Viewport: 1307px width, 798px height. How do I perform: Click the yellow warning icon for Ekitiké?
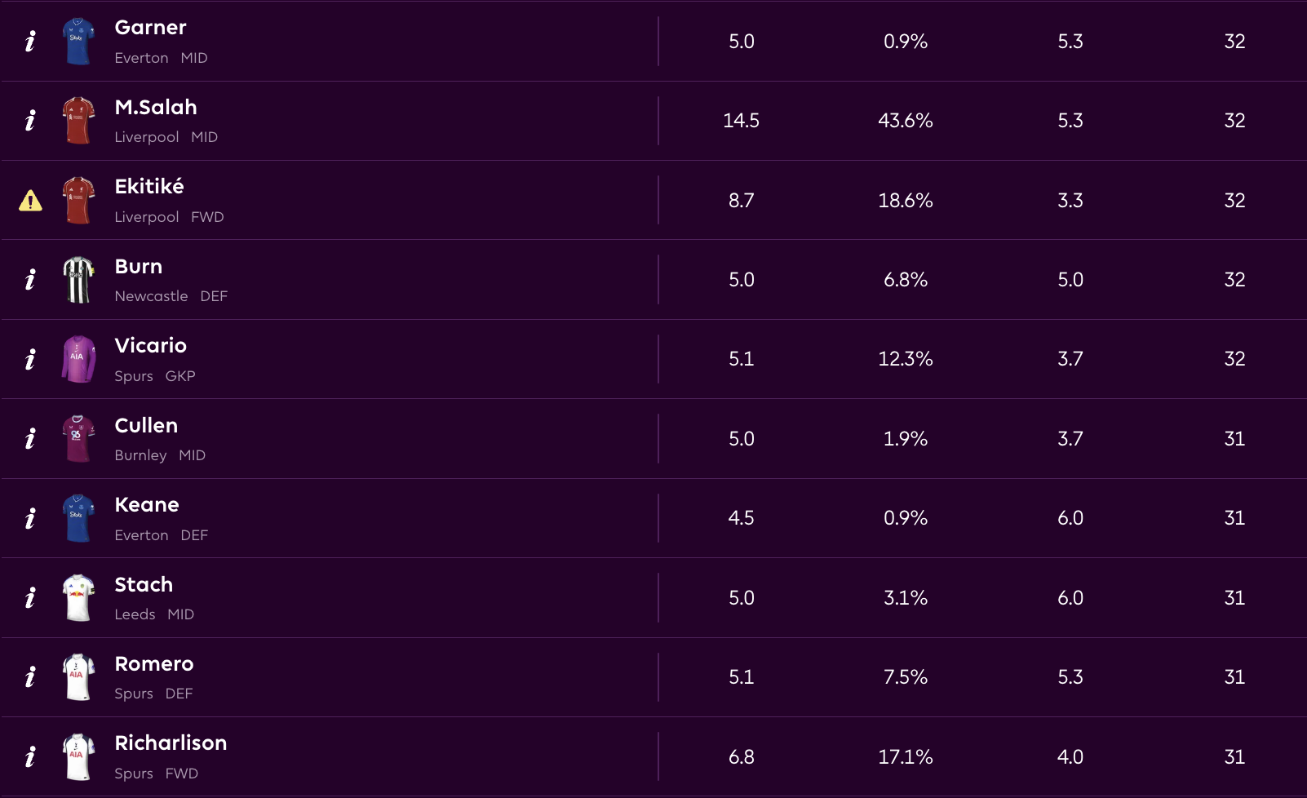click(x=30, y=201)
